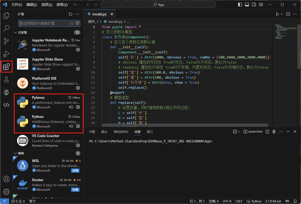Open the 文件(F) menu
The image size is (301, 204).
(x=17, y=5)
